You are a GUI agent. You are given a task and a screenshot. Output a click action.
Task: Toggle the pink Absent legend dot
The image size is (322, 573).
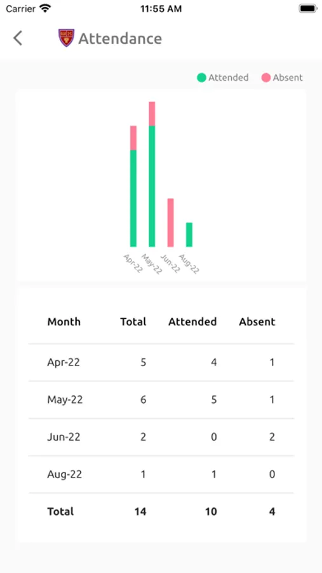point(266,78)
